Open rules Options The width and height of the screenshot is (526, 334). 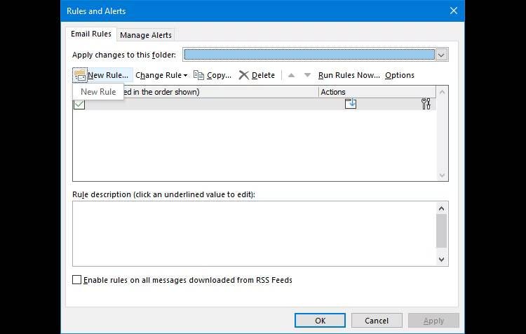[x=400, y=75]
